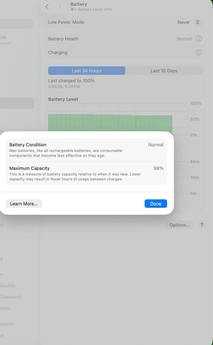Click the Maximum Capacity 98% value
This screenshot has height=345, width=213.
(x=158, y=168)
